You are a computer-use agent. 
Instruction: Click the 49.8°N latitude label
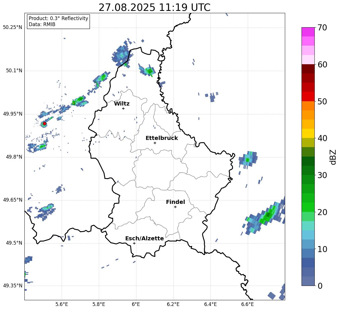[x=14, y=157]
